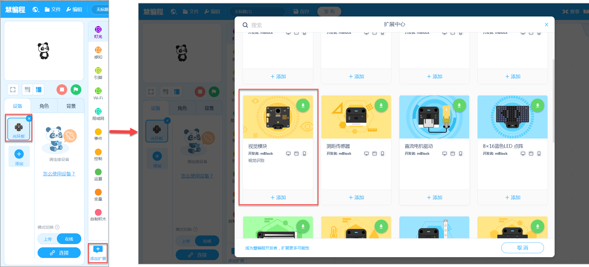Click the green flag run button in left panel
The height and width of the screenshot is (267, 589).
click(x=76, y=90)
